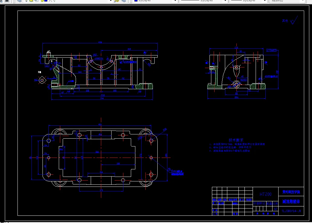Image resolution: width=312 pixels, height=223 pixels.
Task: Select the 4XM8X20 thread callout
Action: (x=99, y=59)
